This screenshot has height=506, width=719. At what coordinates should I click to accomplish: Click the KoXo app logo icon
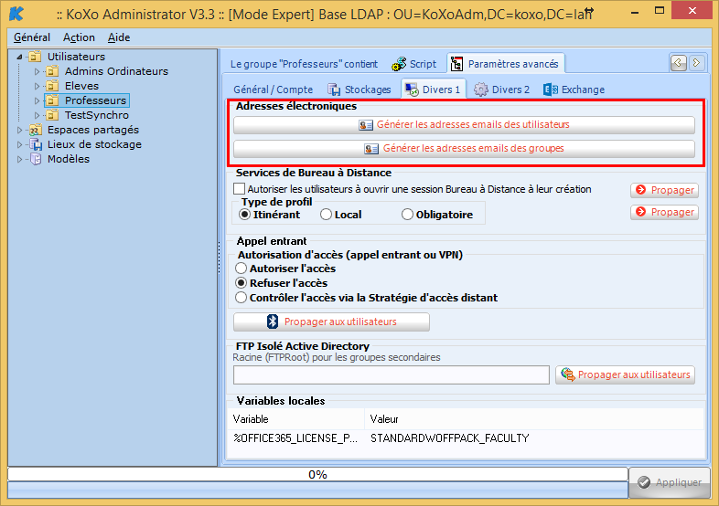coord(16,14)
